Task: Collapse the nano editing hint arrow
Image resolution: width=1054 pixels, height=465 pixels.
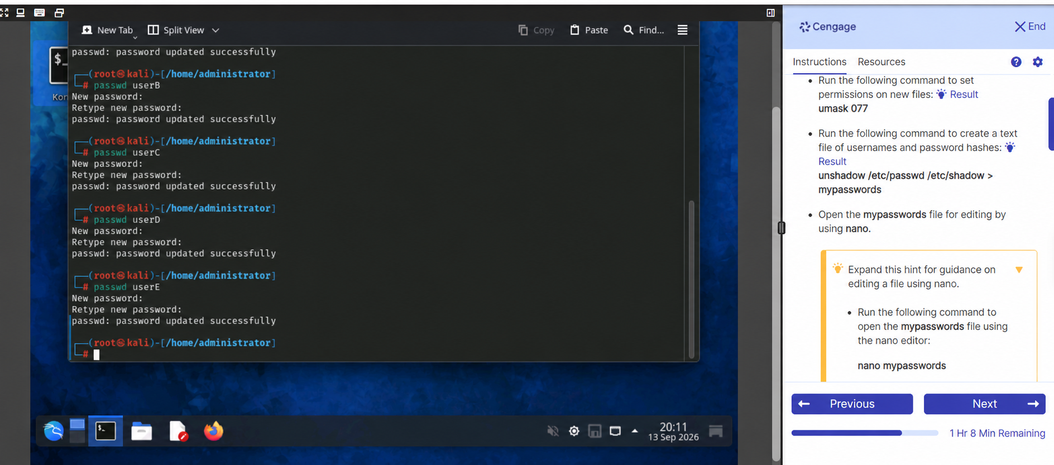Action: (x=1019, y=270)
